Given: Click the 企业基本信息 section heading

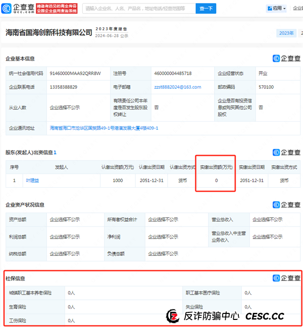Looking at the screenshot, I should (x=20, y=59).
